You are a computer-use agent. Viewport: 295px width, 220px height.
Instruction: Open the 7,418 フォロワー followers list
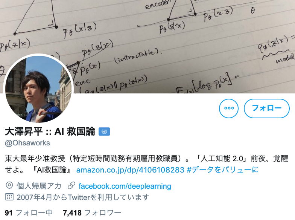[x=92, y=213]
